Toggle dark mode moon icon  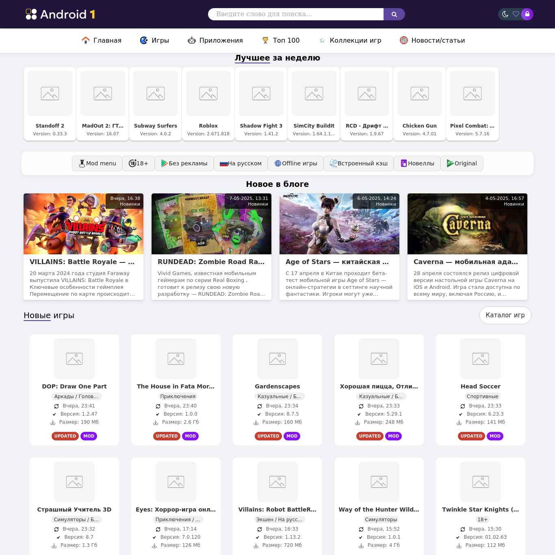(x=505, y=14)
